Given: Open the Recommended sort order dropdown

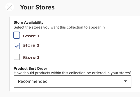Looking at the screenshot, I should (72, 81).
